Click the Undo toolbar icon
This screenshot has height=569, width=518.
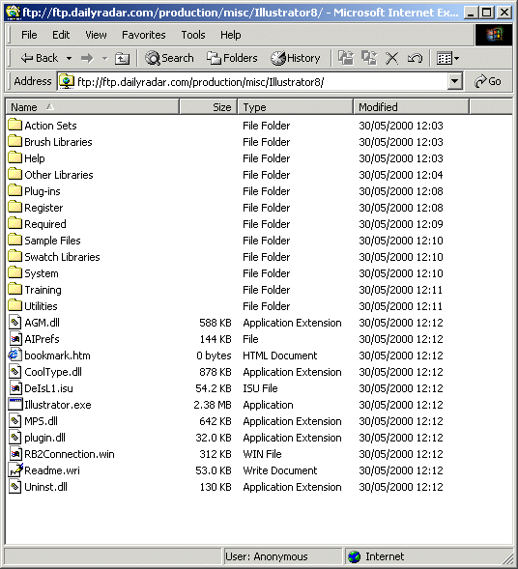coord(415,58)
